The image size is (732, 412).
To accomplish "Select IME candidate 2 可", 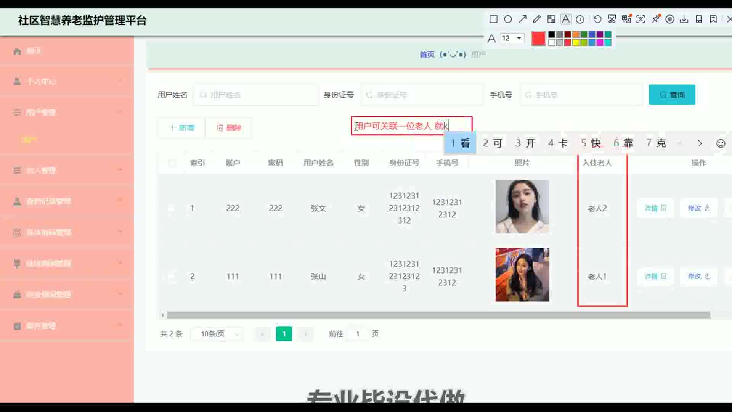I will tap(493, 143).
